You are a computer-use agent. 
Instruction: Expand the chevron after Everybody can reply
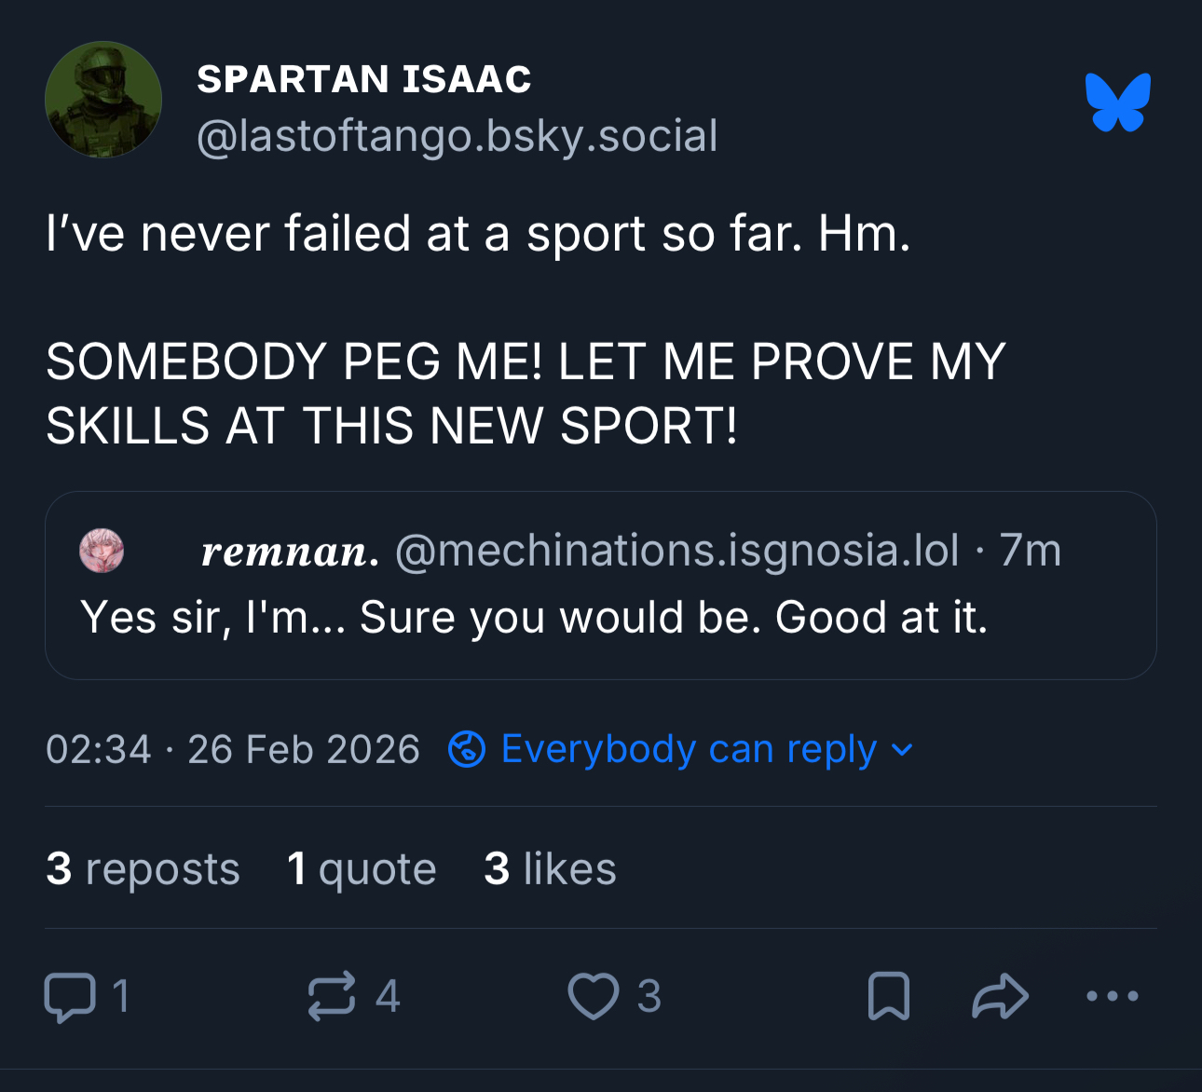pyautogui.click(x=902, y=750)
